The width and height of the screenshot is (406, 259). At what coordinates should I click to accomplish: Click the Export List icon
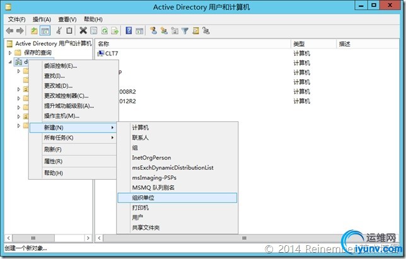coord(115,31)
